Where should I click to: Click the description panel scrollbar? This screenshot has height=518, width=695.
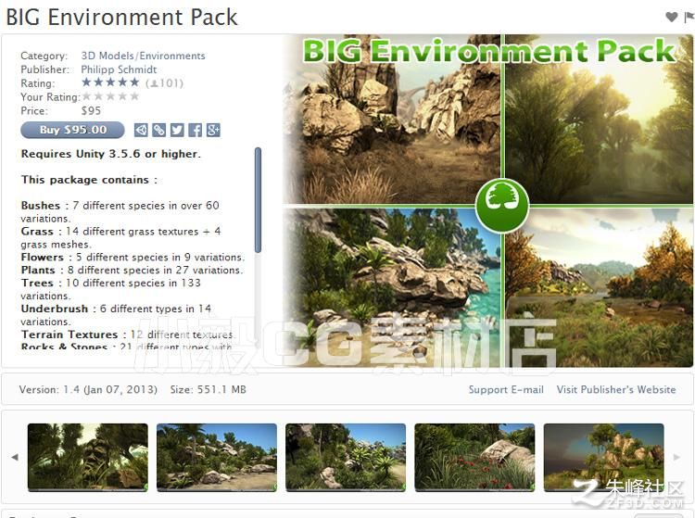point(258,200)
